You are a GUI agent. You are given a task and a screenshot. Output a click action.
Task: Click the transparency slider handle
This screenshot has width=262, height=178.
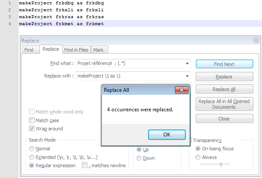point(221,165)
